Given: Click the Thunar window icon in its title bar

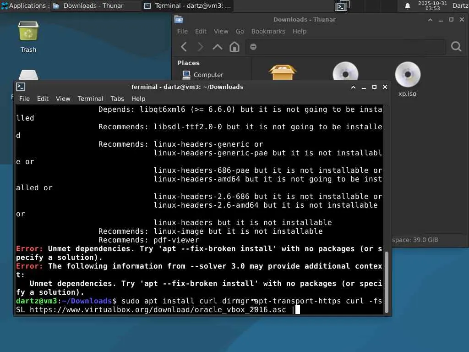Looking at the screenshot, I should tap(179, 19).
